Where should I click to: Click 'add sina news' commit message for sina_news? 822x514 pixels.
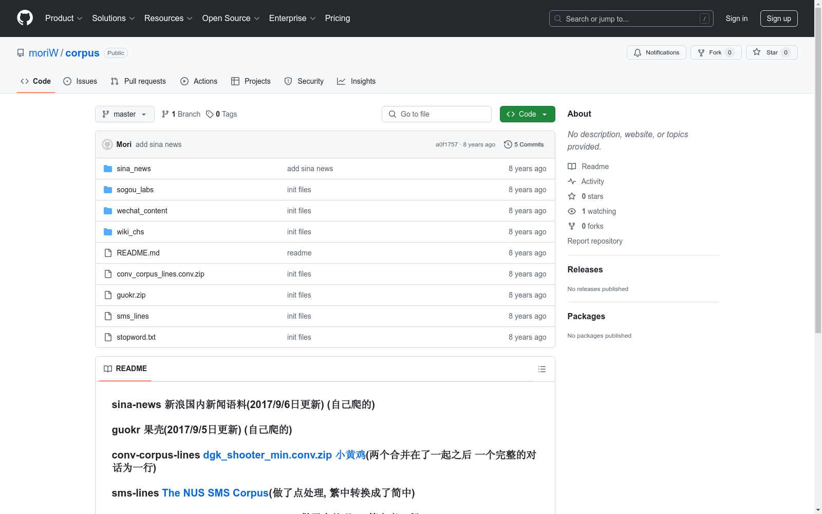(x=310, y=169)
